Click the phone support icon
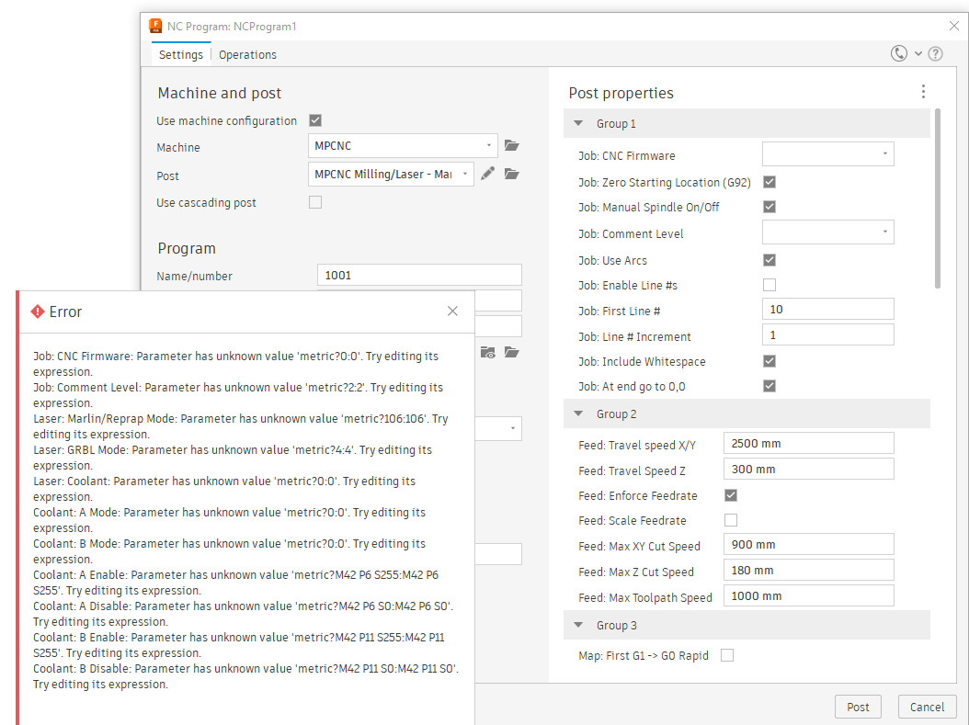Viewport: 969px width, 725px height. click(899, 54)
